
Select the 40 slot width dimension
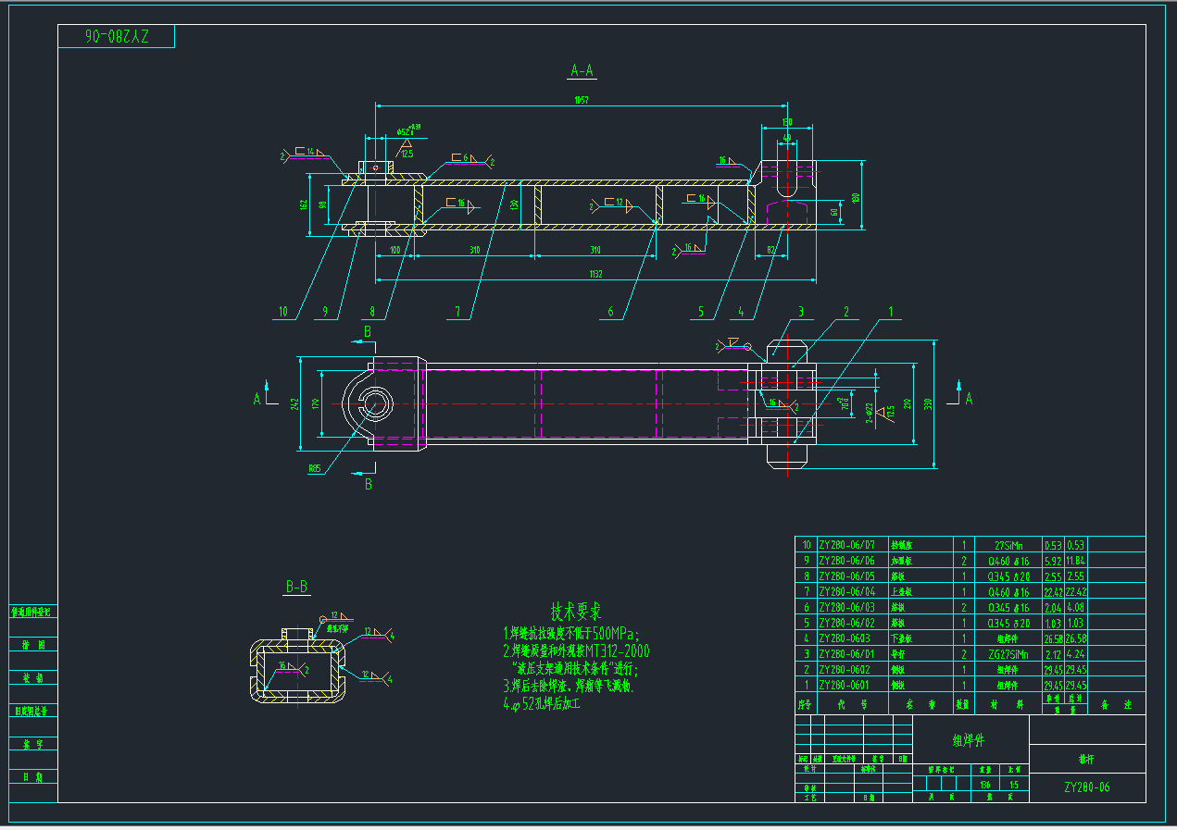coord(787,138)
